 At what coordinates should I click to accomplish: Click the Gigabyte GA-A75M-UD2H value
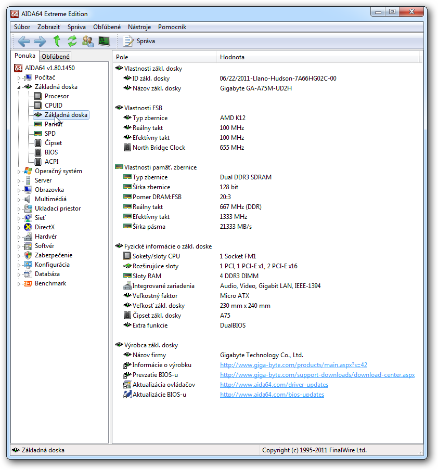click(x=255, y=88)
